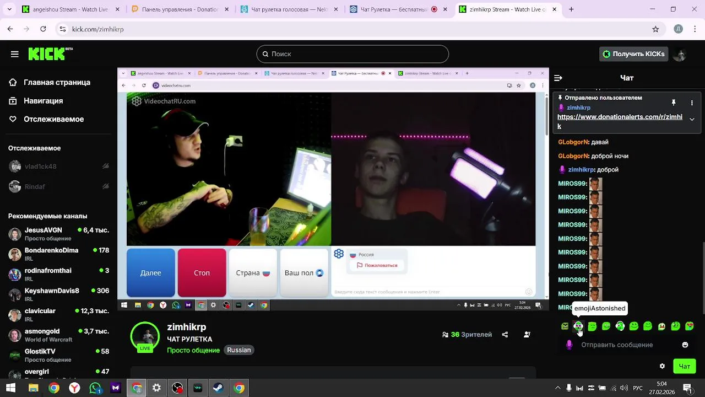
Task: Open recommended channel BondarenkoDima
Action: click(x=58, y=254)
